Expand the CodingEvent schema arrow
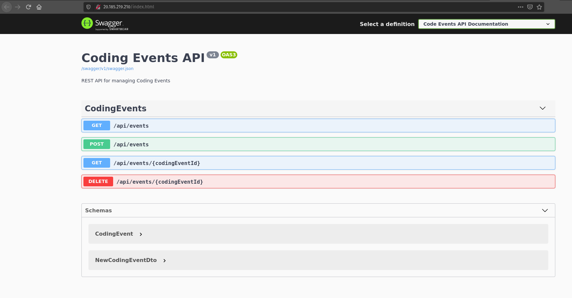Viewport: 572px width, 298px height. (x=141, y=234)
